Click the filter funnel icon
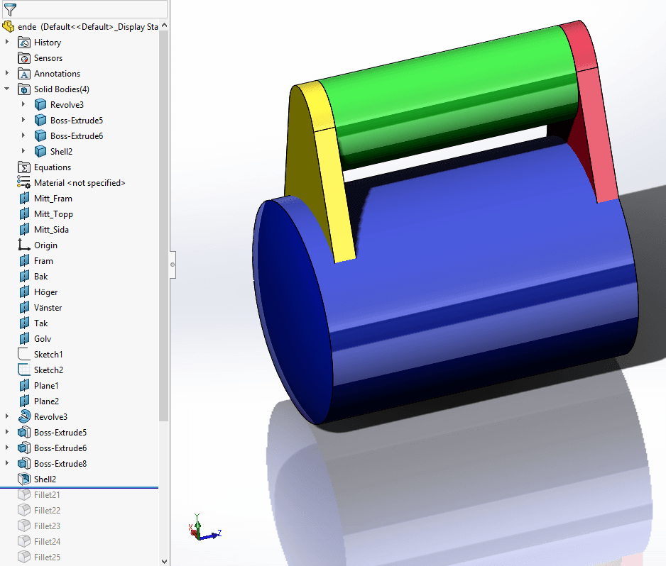Viewport: 666px width, 566px height. [x=10, y=9]
